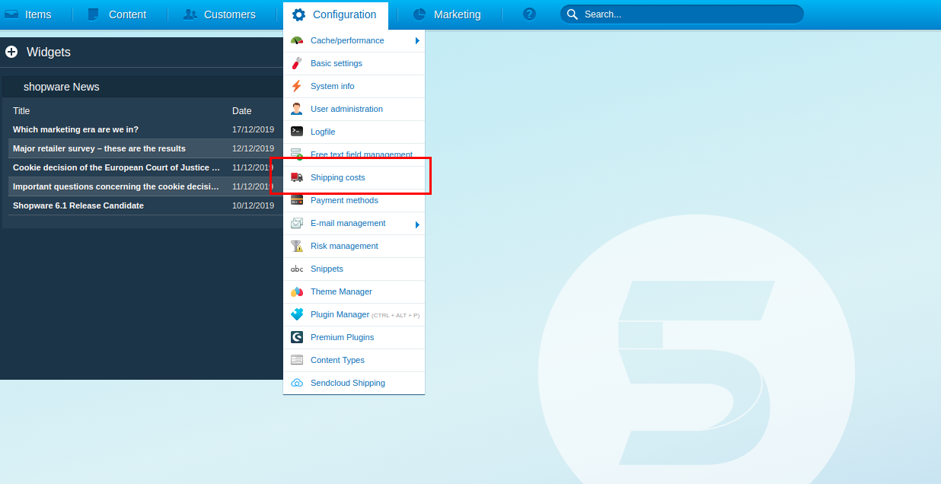Click the date 12/12/2019

click(x=253, y=148)
